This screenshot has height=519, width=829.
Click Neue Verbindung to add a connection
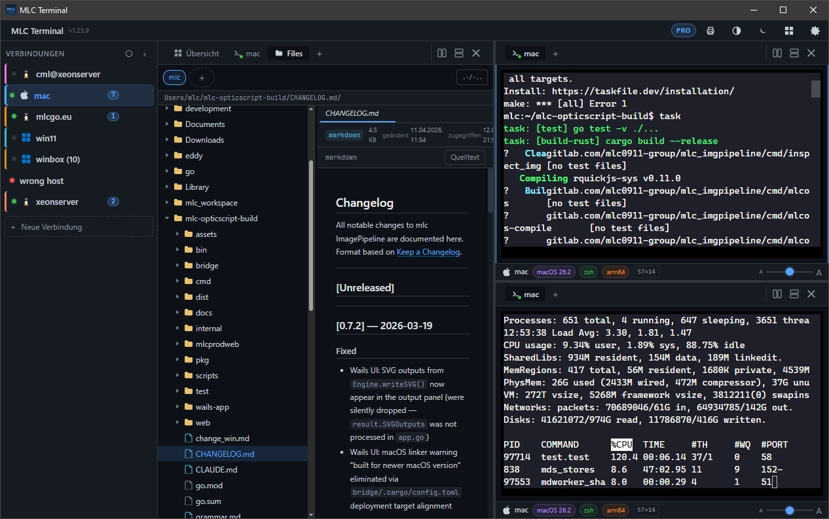coord(79,227)
